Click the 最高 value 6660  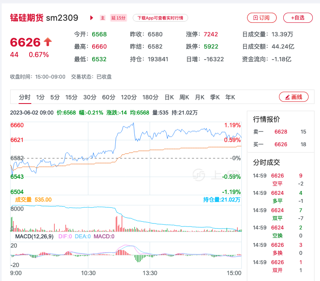pos(99,47)
